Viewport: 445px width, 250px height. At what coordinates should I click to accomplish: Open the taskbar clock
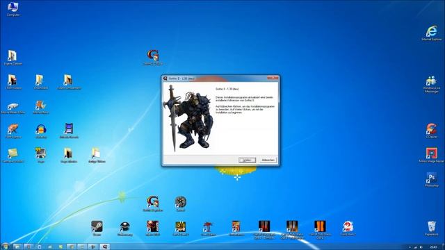[x=433, y=247]
